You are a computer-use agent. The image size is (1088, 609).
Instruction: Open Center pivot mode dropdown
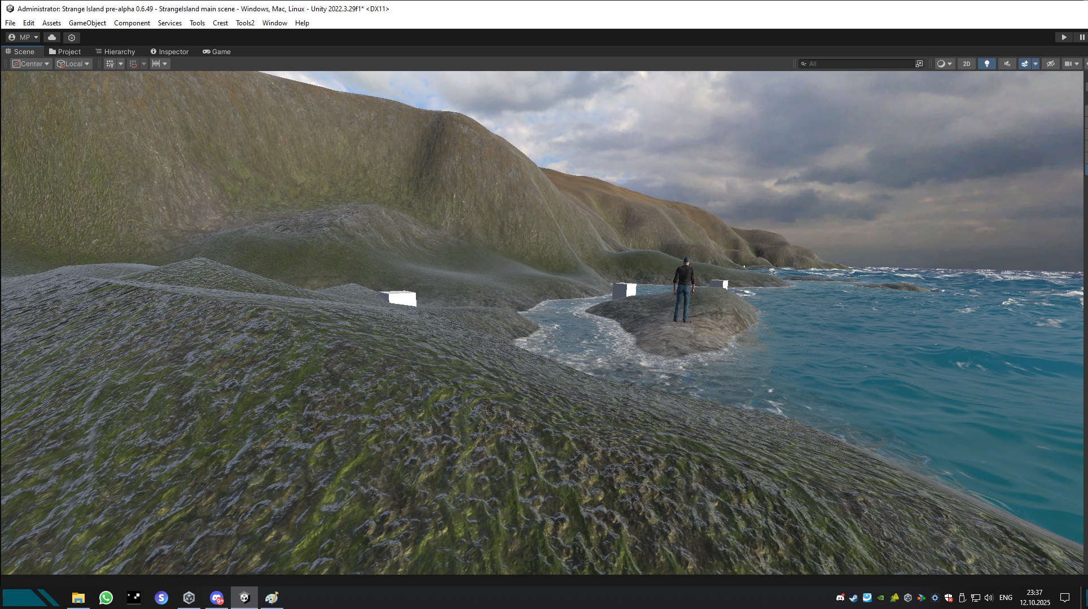[x=32, y=64]
